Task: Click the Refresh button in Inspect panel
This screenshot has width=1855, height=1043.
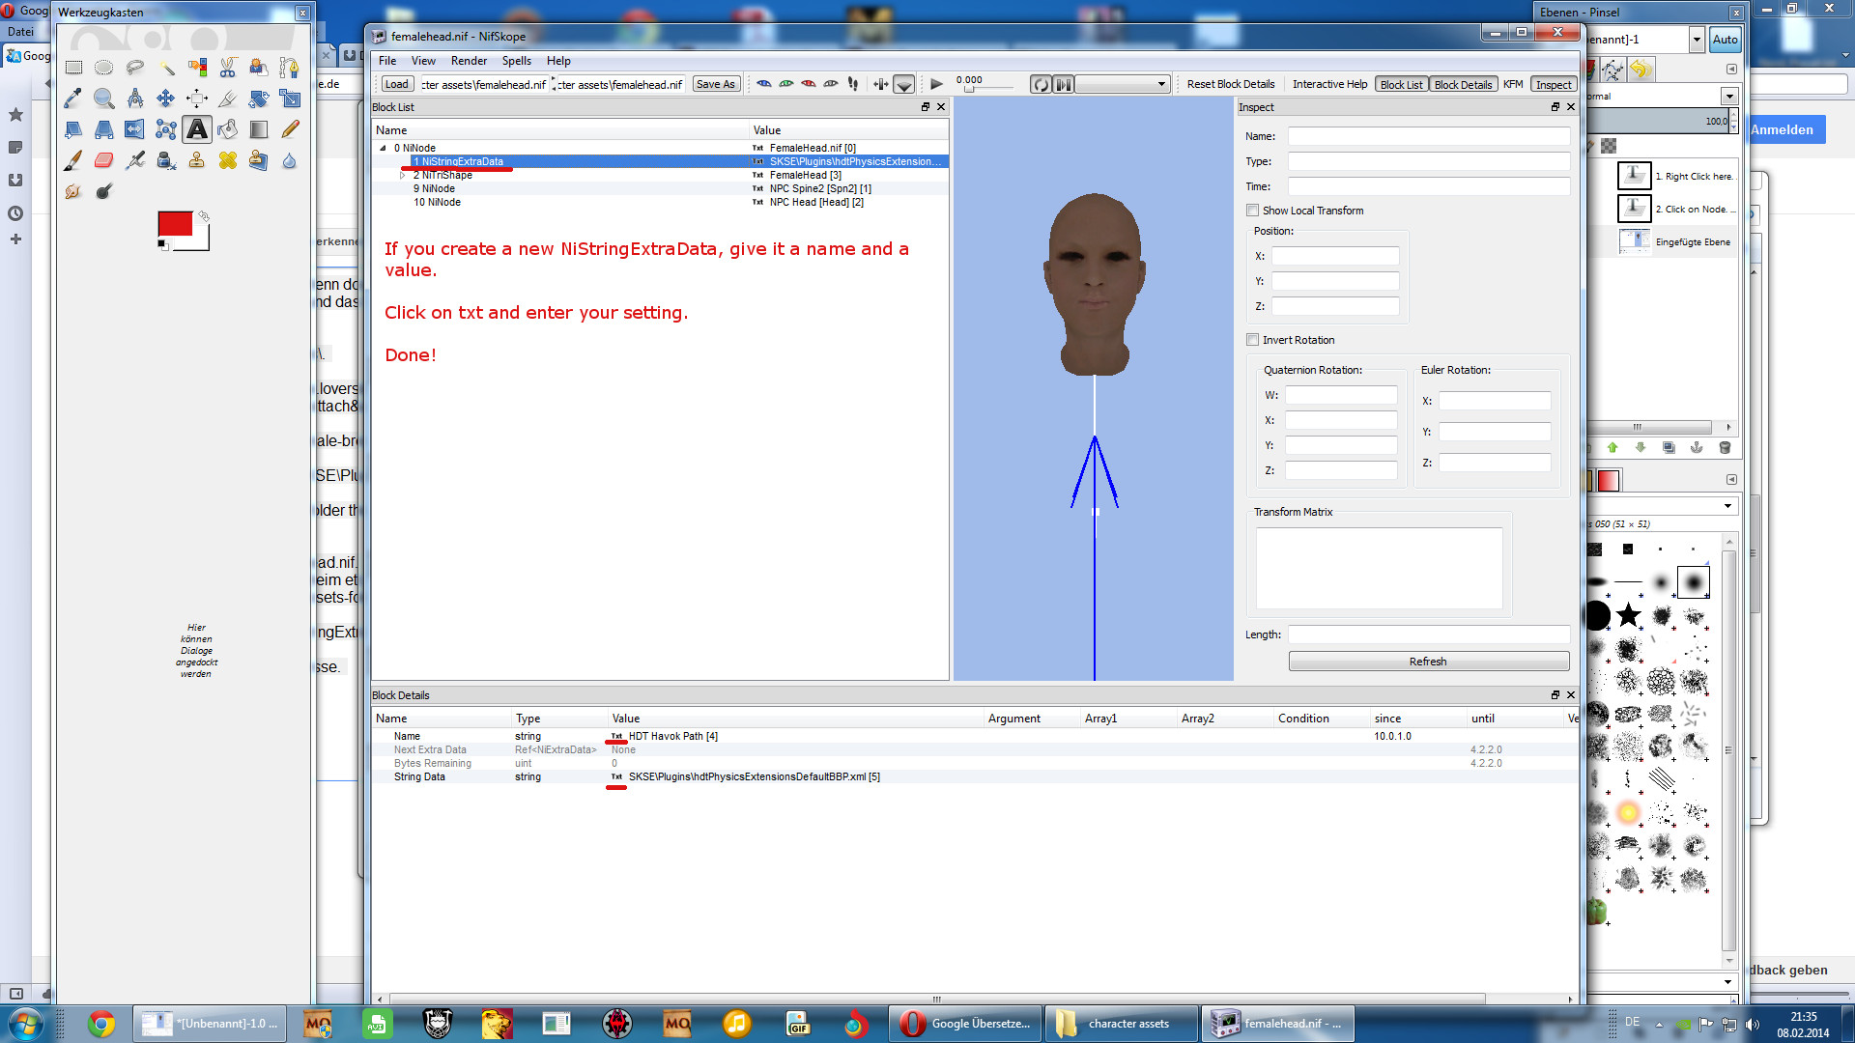Action: [1428, 662]
